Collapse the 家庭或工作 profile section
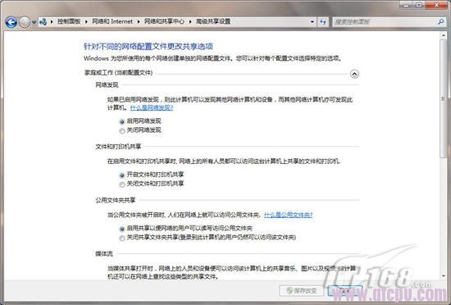451x305 pixels. [x=354, y=74]
